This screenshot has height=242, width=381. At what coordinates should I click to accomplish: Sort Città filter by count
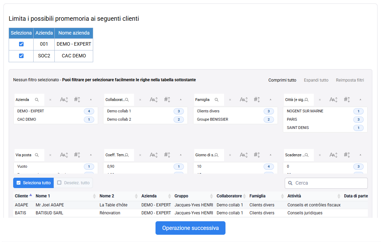[347, 100]
